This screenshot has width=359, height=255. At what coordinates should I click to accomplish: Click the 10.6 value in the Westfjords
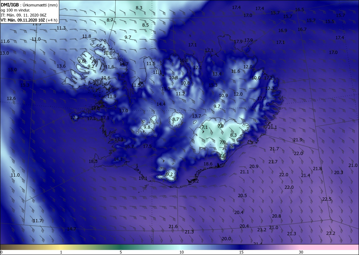click(106, 78)
